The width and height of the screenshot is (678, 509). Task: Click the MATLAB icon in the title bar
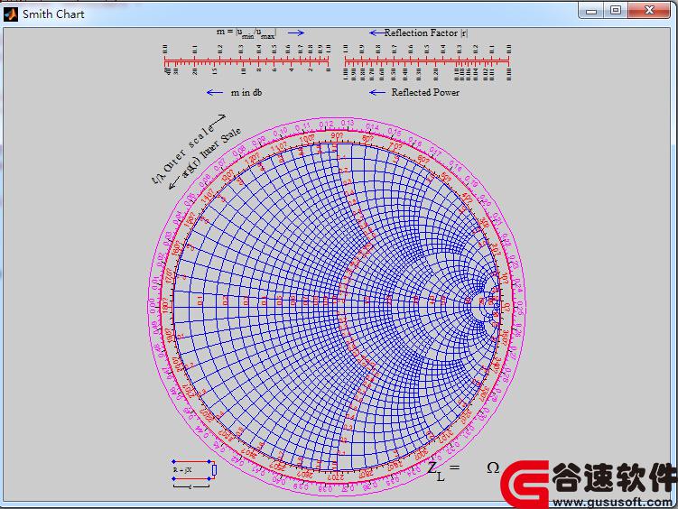(x=10, y=14)
